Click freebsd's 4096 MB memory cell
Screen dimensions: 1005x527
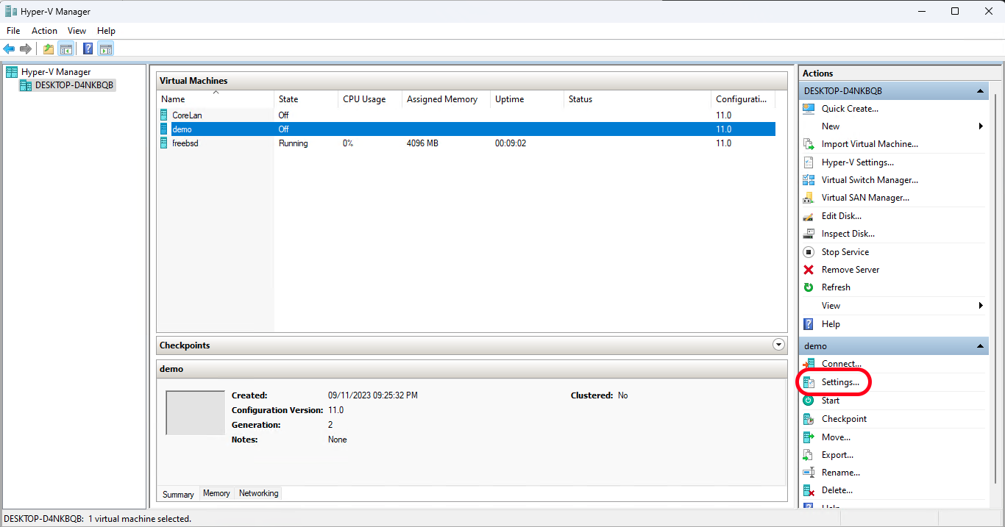click(x=422, y=143)
